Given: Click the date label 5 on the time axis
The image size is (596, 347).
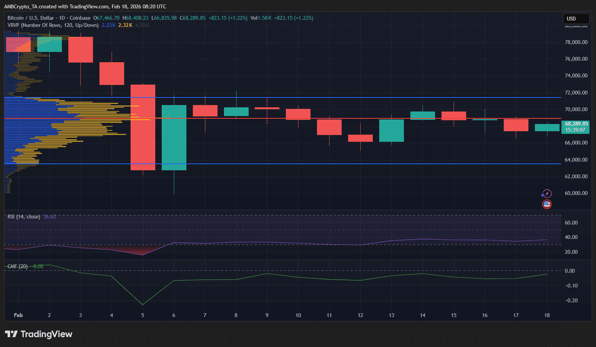Looking at the screenshot, I should (x=143, y=315).
